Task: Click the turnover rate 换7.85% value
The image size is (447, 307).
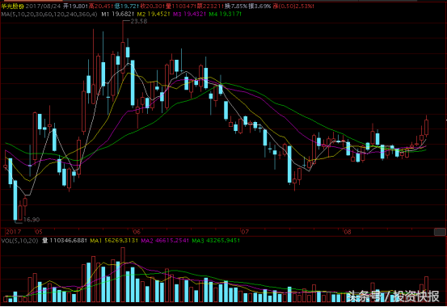Action: click(x=236, y=6)
